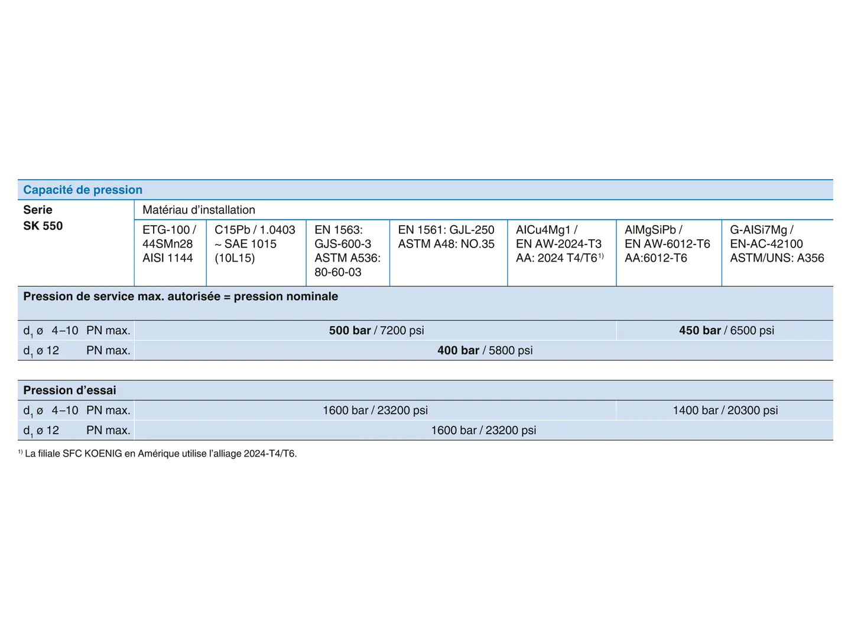
Task: Click the 'Pression d'essai' section heading
Action: coord(70,390)
